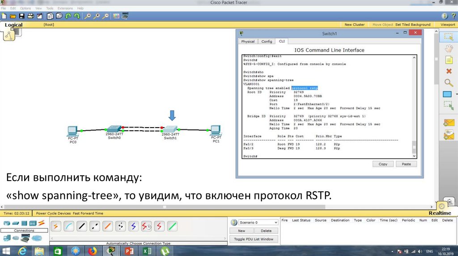Choose the Place Note tool

pyautogui.click(x=449, y=60)
